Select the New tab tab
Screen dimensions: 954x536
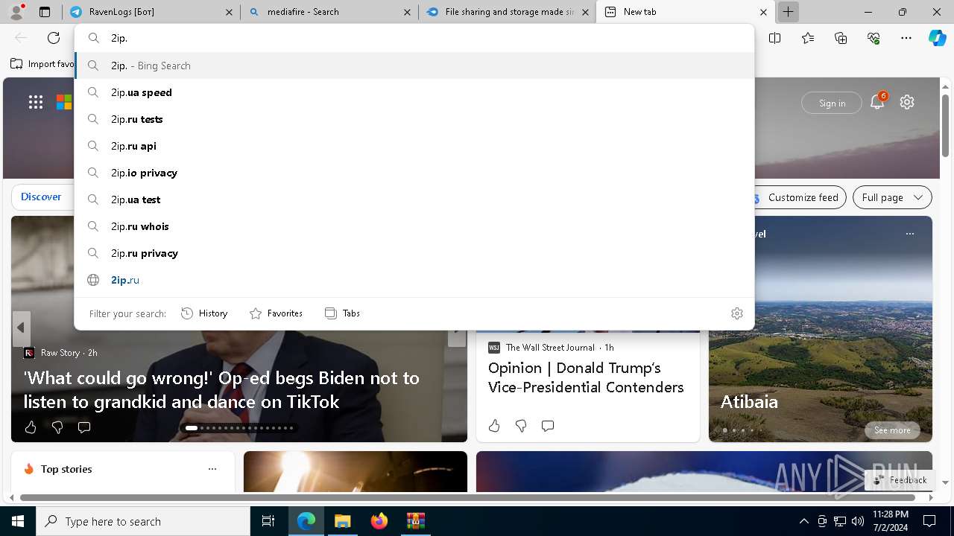686,12
